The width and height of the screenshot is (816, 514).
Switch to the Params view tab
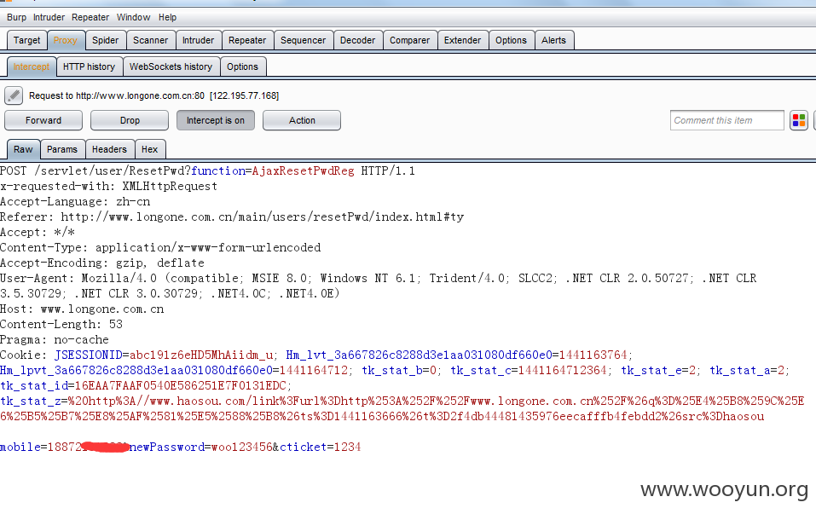coord(62,149)
